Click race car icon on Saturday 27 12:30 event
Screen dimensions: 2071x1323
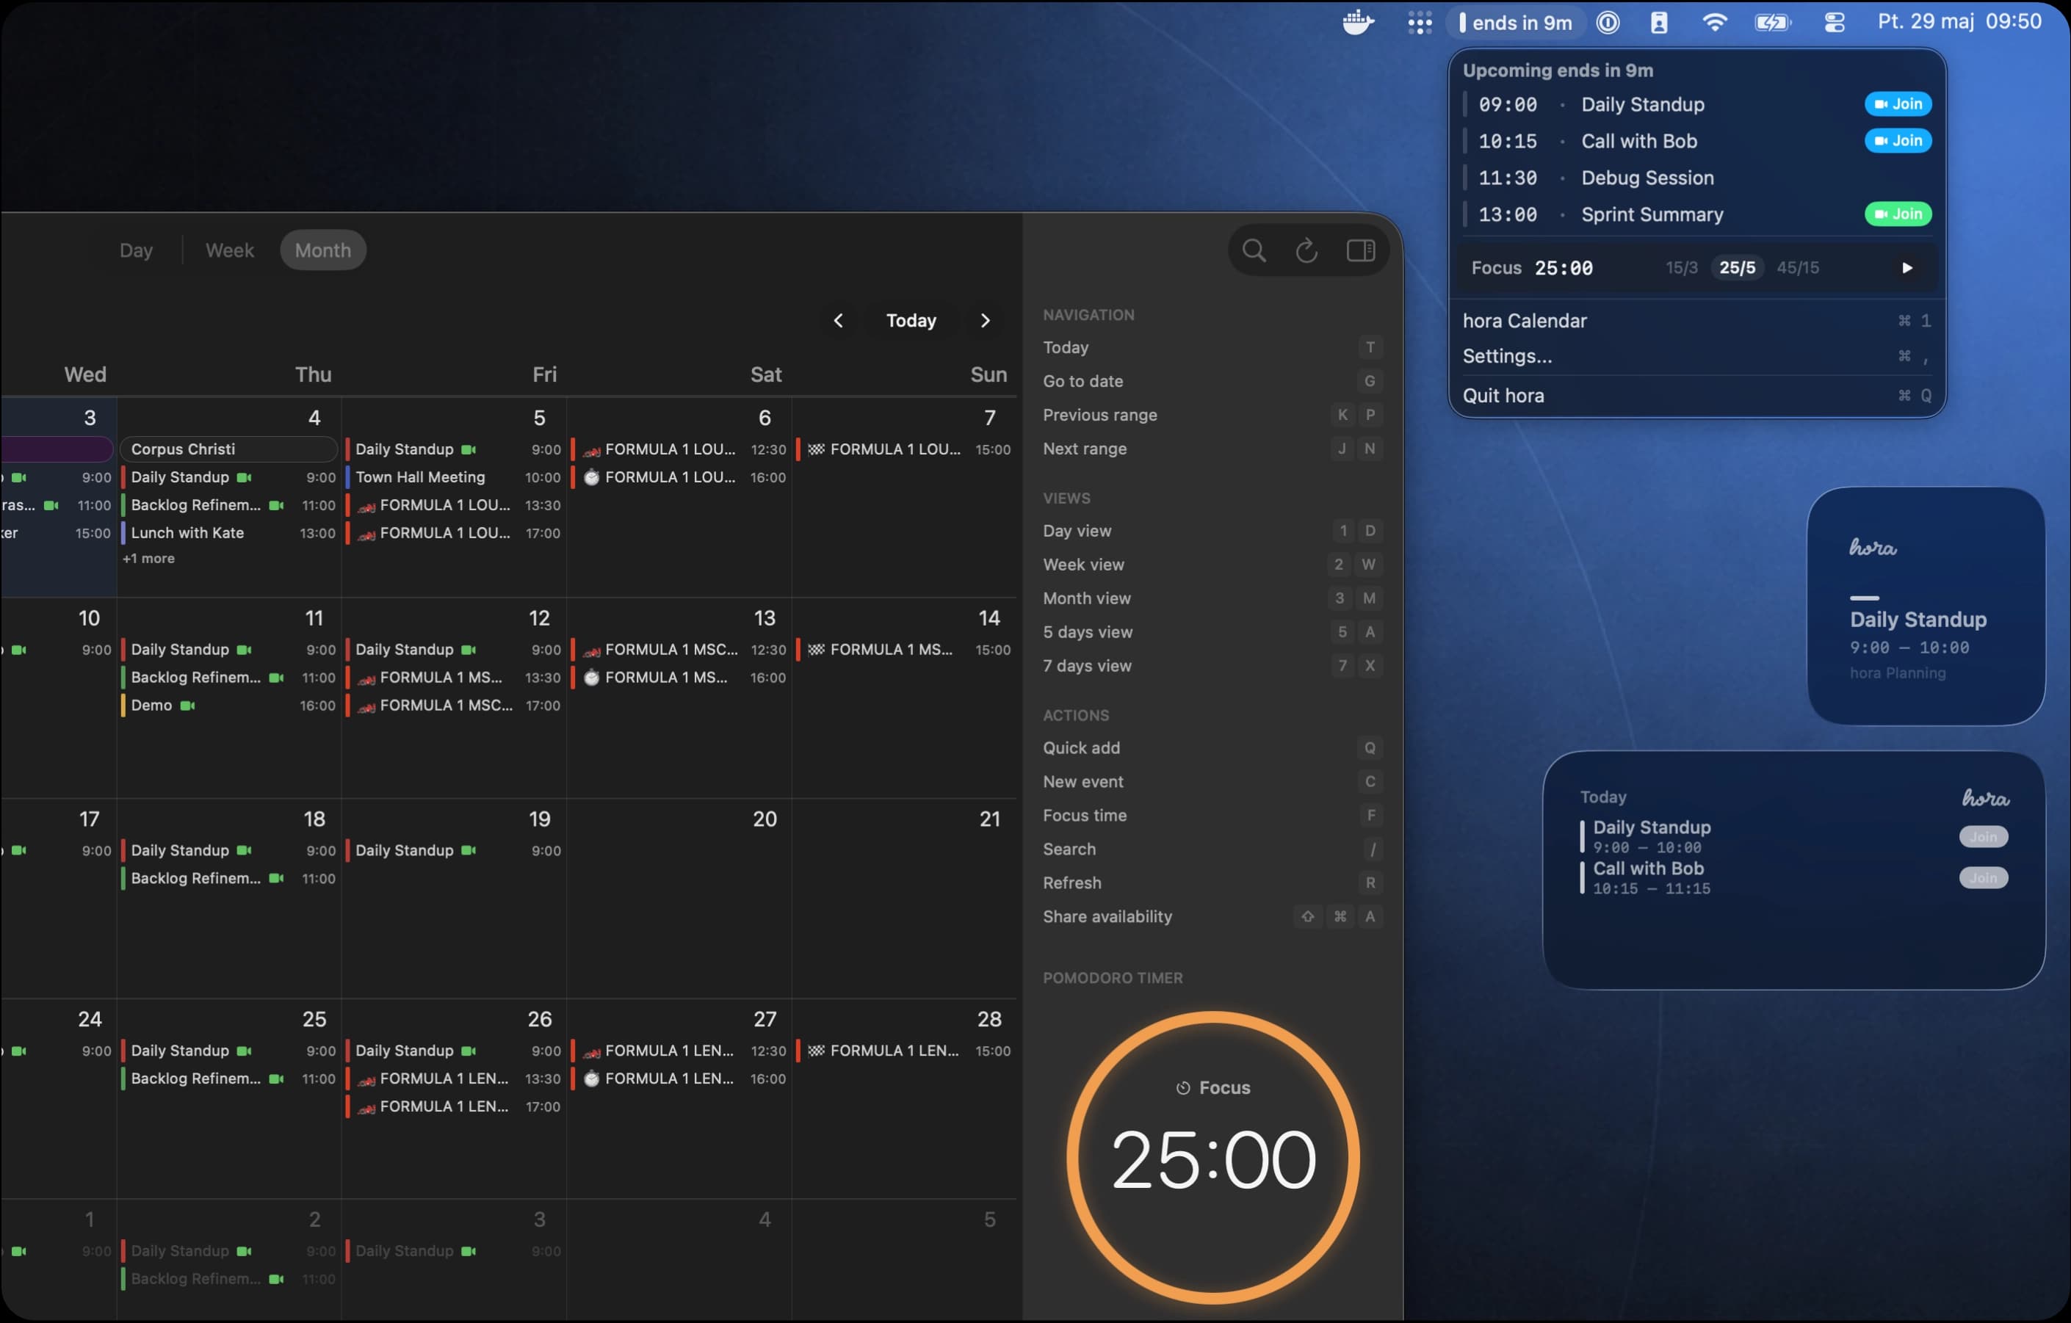pos(592,1051)
